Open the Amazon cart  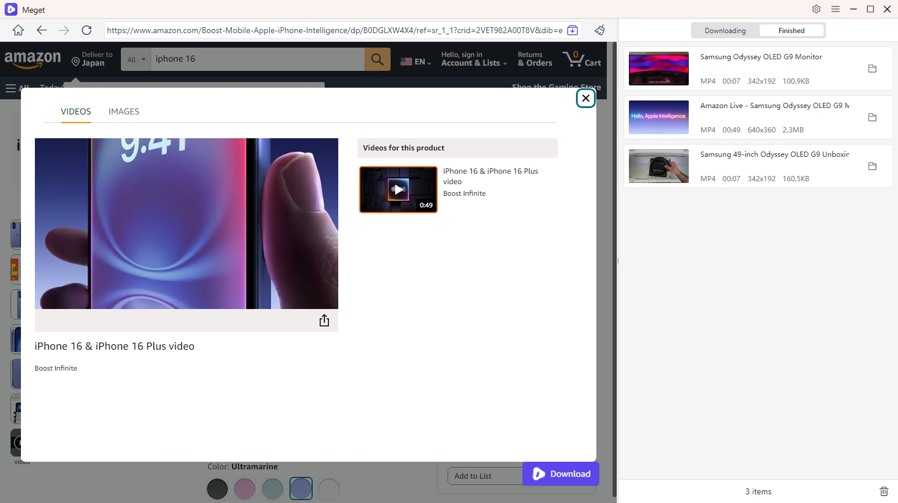click(582, 59)
